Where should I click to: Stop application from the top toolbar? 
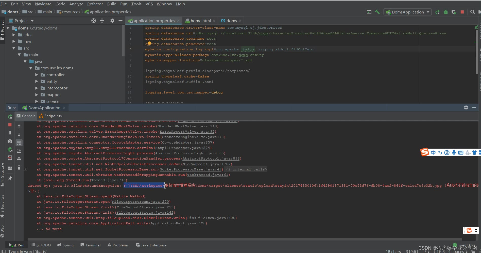point(462,12)
